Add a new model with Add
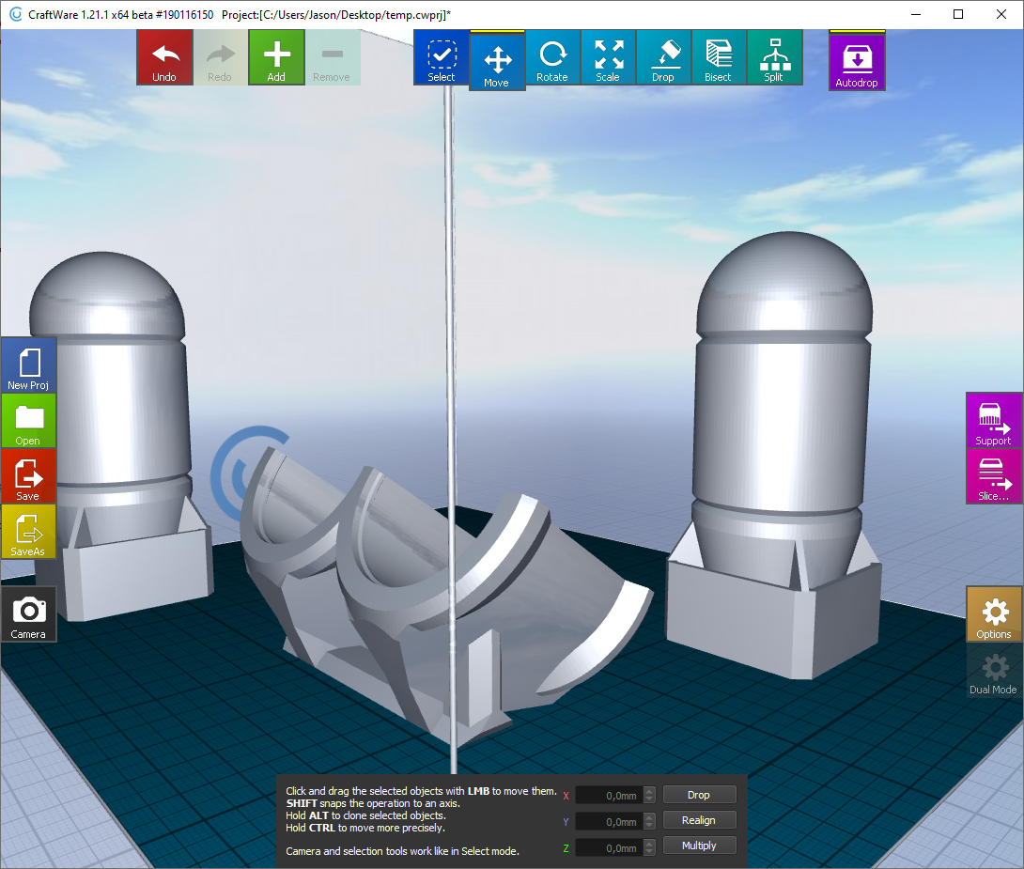Image resolution: width=1024 pixels, height=869 pixels. 276,57
